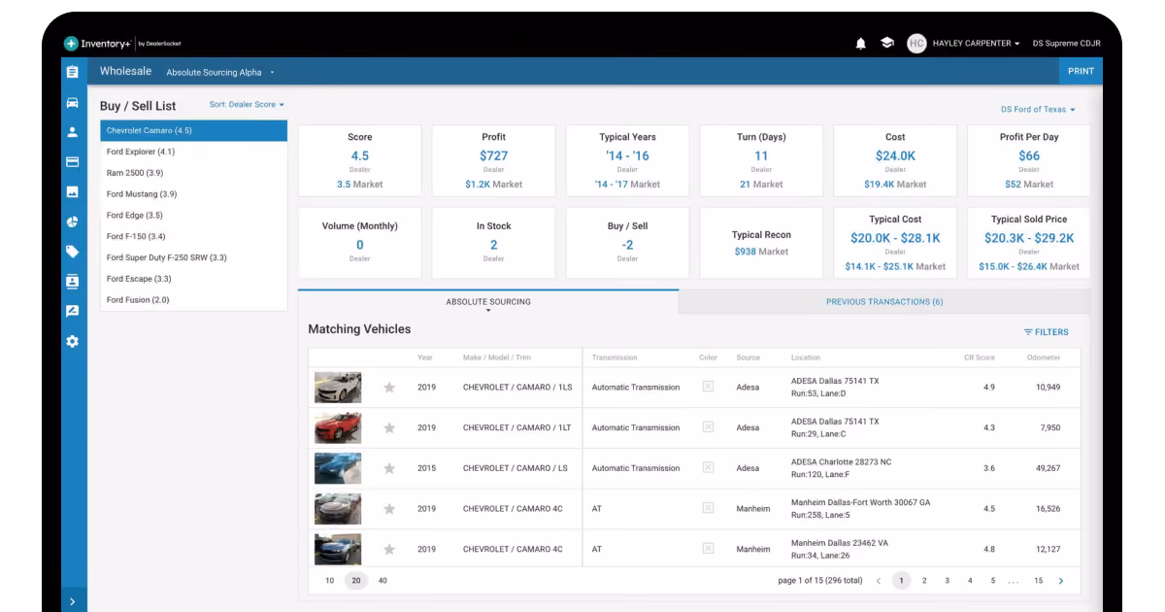Open the contacts badge icon in sidebar
This screenshot has width=1165, height=612.
tap(72, 282)
